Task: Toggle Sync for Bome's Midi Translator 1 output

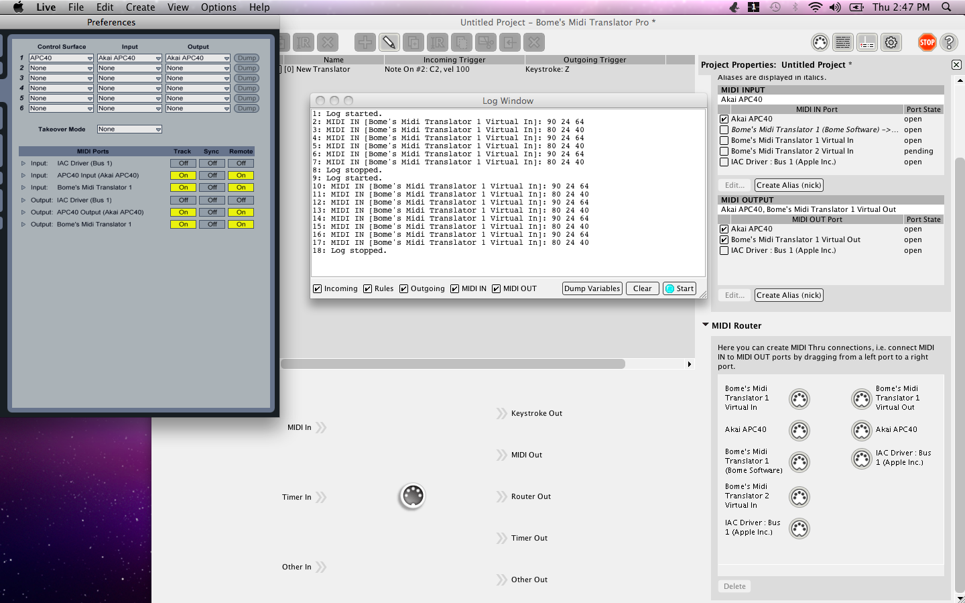Action: (212, 225)
